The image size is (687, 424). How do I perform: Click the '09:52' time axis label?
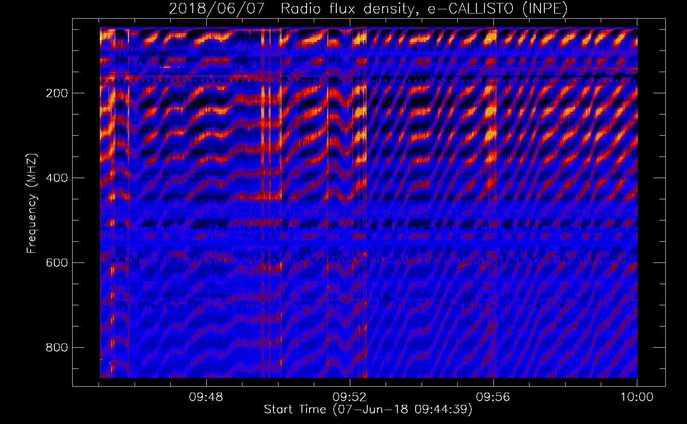(349, 397)
